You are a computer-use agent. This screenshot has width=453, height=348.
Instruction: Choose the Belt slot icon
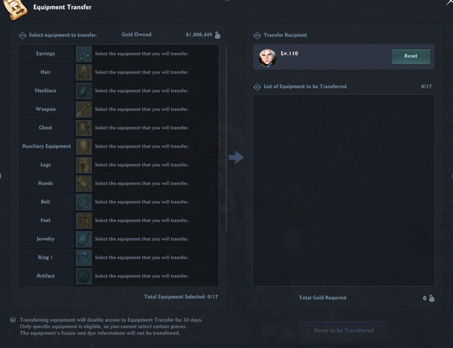pos(84,202)
